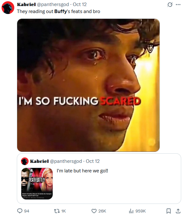This screenshot has height=215, width=185.
Task: Click the small avatar in the quoted tweet
Action: [25, 161]
